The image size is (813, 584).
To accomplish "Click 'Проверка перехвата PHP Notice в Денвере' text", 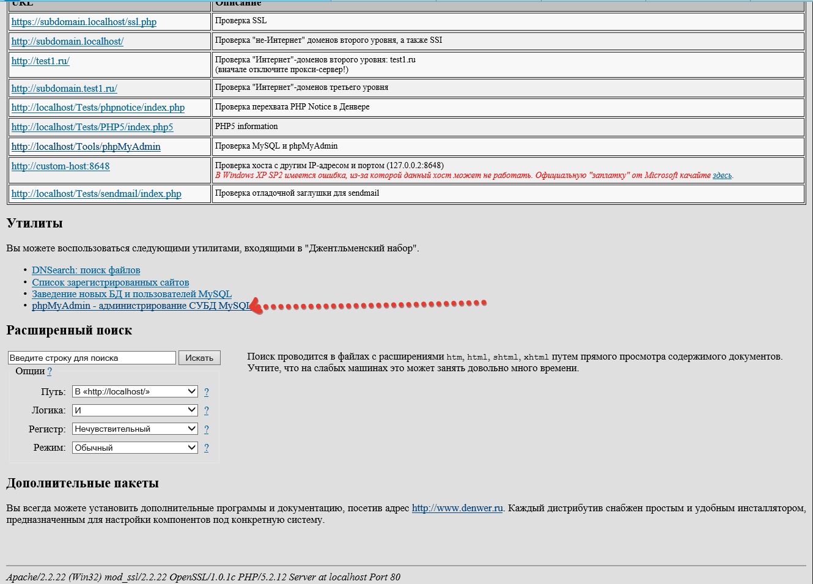I will [292, 107].
